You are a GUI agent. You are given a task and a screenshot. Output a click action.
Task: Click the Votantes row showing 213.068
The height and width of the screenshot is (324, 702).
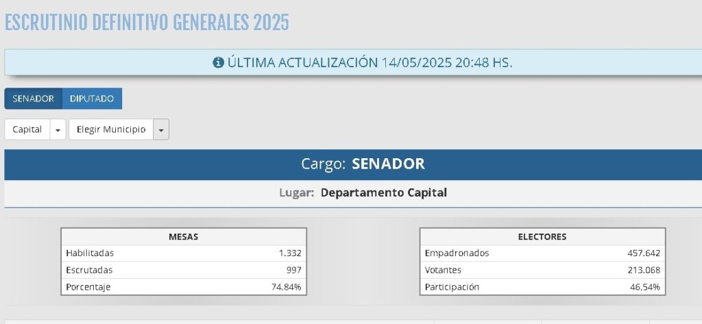[x=543, y=271]
